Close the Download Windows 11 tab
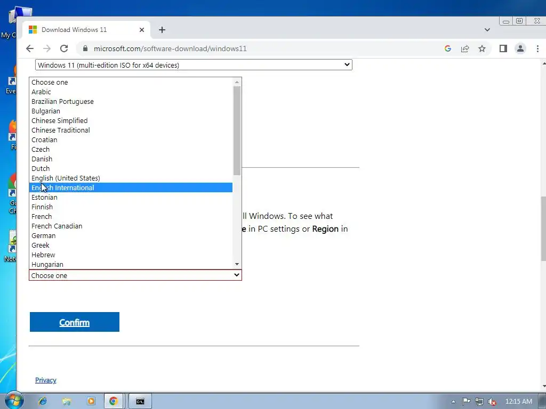This screenshot has height=409, width=546. click(x=142, y=30)
